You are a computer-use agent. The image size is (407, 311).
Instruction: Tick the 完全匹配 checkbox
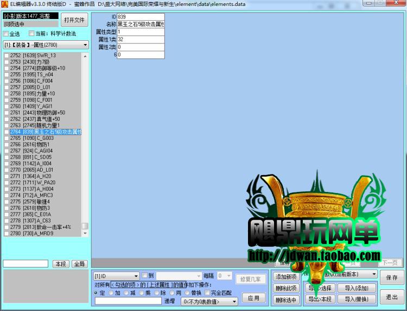click(207, 293)
